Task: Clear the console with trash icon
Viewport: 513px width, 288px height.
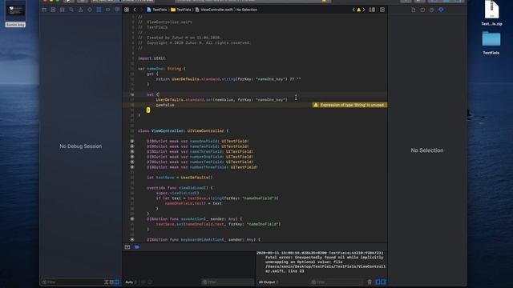Action: pos(370,282)
